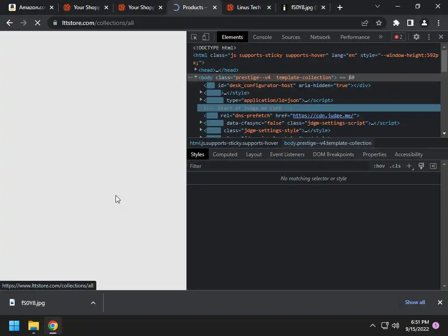
Task: Open the downloaded fS0Y8.jpg file
Action: click(33, 303)
